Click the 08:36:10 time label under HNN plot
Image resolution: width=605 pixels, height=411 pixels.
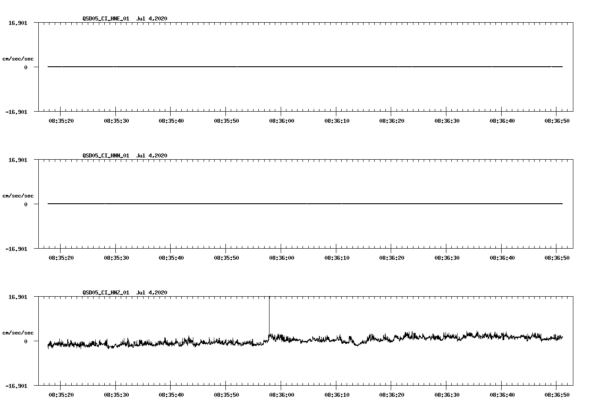[337, 258]
